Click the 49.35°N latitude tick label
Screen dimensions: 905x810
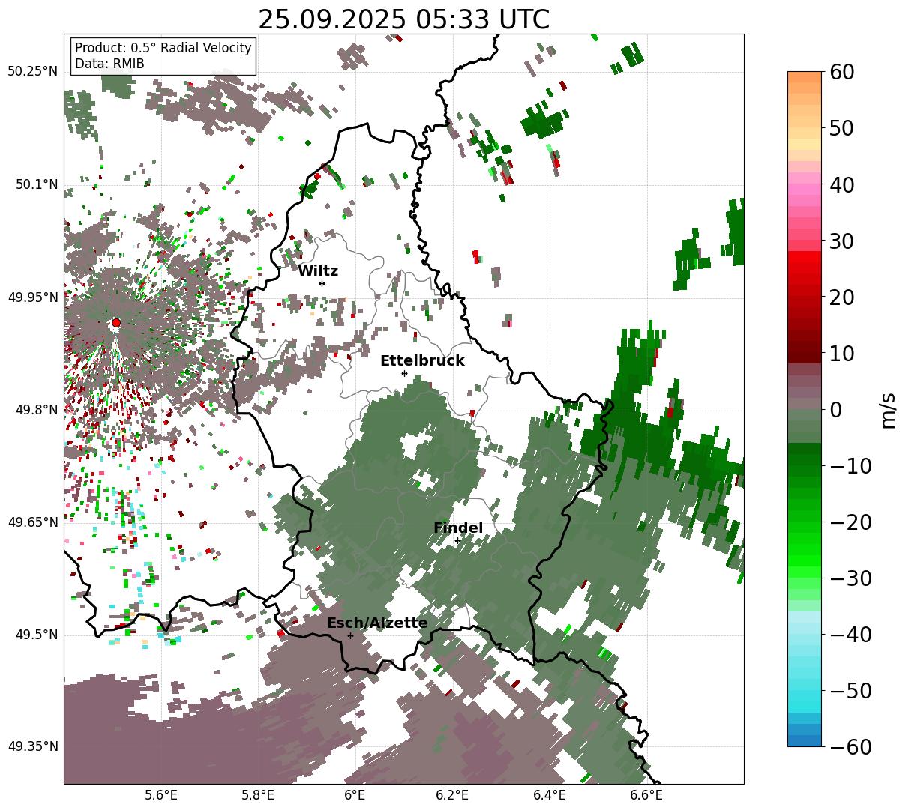[x=32, y=746]
